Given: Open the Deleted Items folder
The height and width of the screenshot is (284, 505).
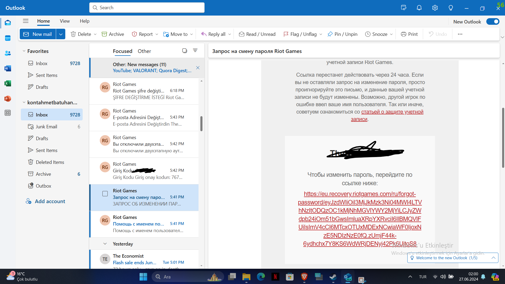Looking at the screenshot, I should [x=52, y=162].
